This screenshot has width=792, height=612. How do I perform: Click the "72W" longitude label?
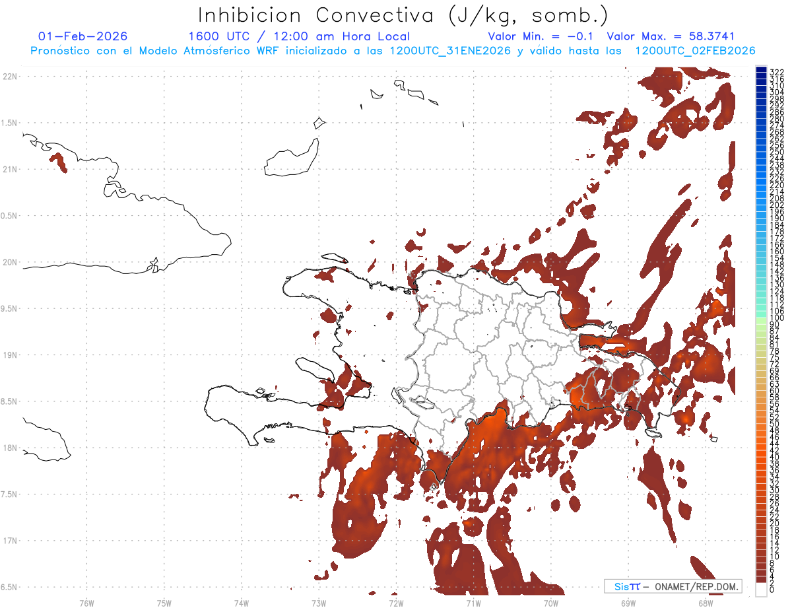pyautogui.click(x=397, y=603)
